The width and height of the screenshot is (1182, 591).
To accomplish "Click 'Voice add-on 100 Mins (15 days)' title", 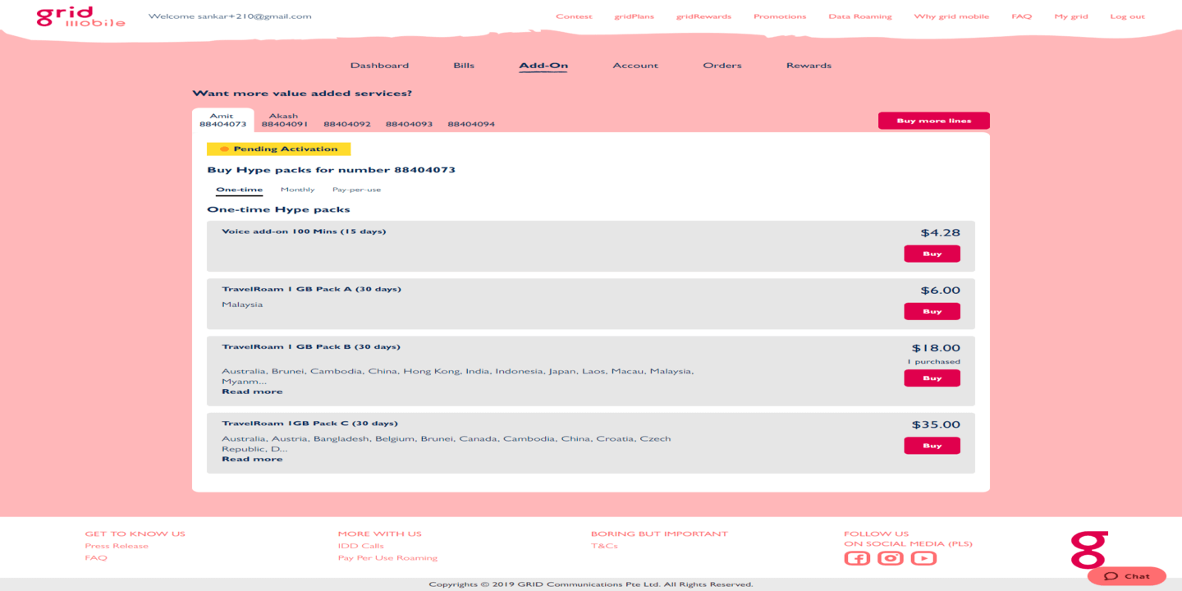I will click(x=304, y=231).
